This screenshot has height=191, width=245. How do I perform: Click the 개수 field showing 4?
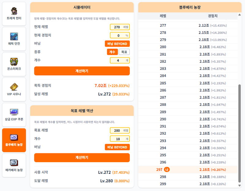click(x=120, y=60)
